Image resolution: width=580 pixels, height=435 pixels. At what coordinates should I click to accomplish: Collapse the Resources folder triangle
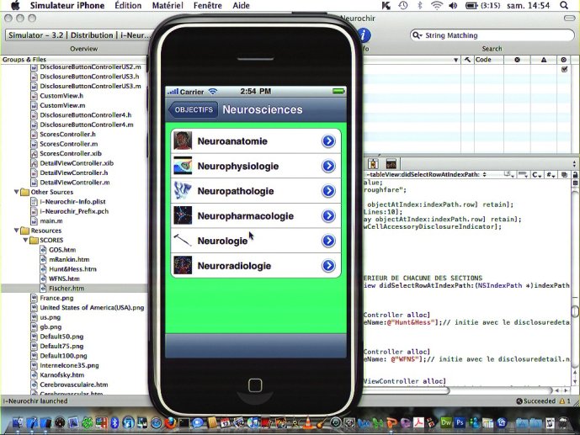16,231
